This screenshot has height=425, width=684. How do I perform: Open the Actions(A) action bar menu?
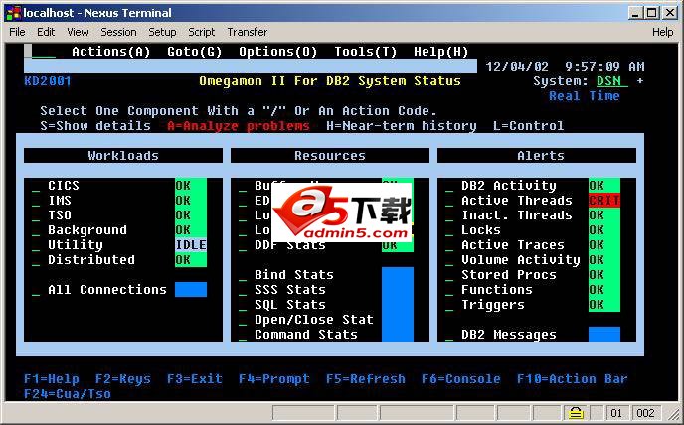[110, 52]
